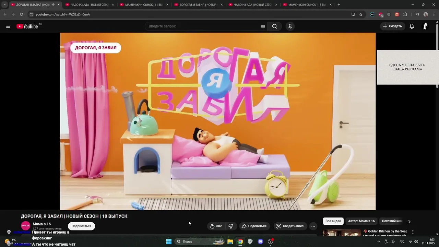Open Discord from taskbar
The height and width of the screenshot is (247, 439).
[x=260, y=242]
